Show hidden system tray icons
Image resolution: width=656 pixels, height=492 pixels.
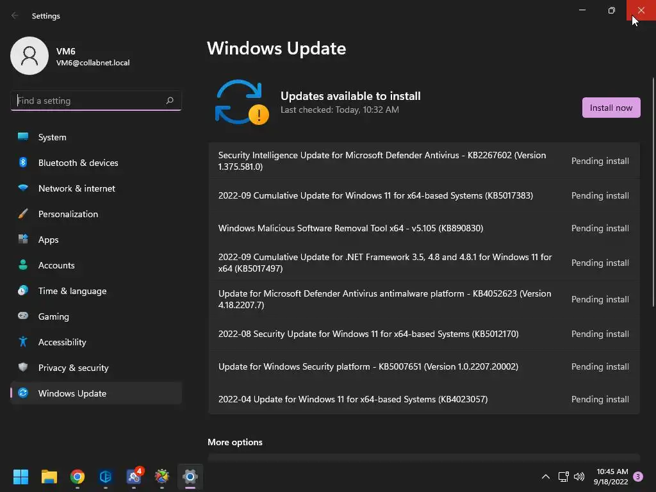click(x=546, y=477)
